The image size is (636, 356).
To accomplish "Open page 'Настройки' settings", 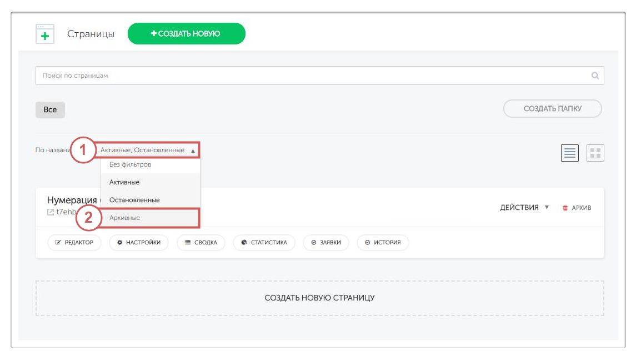I will pyautogui.click(x=139, y=243).
